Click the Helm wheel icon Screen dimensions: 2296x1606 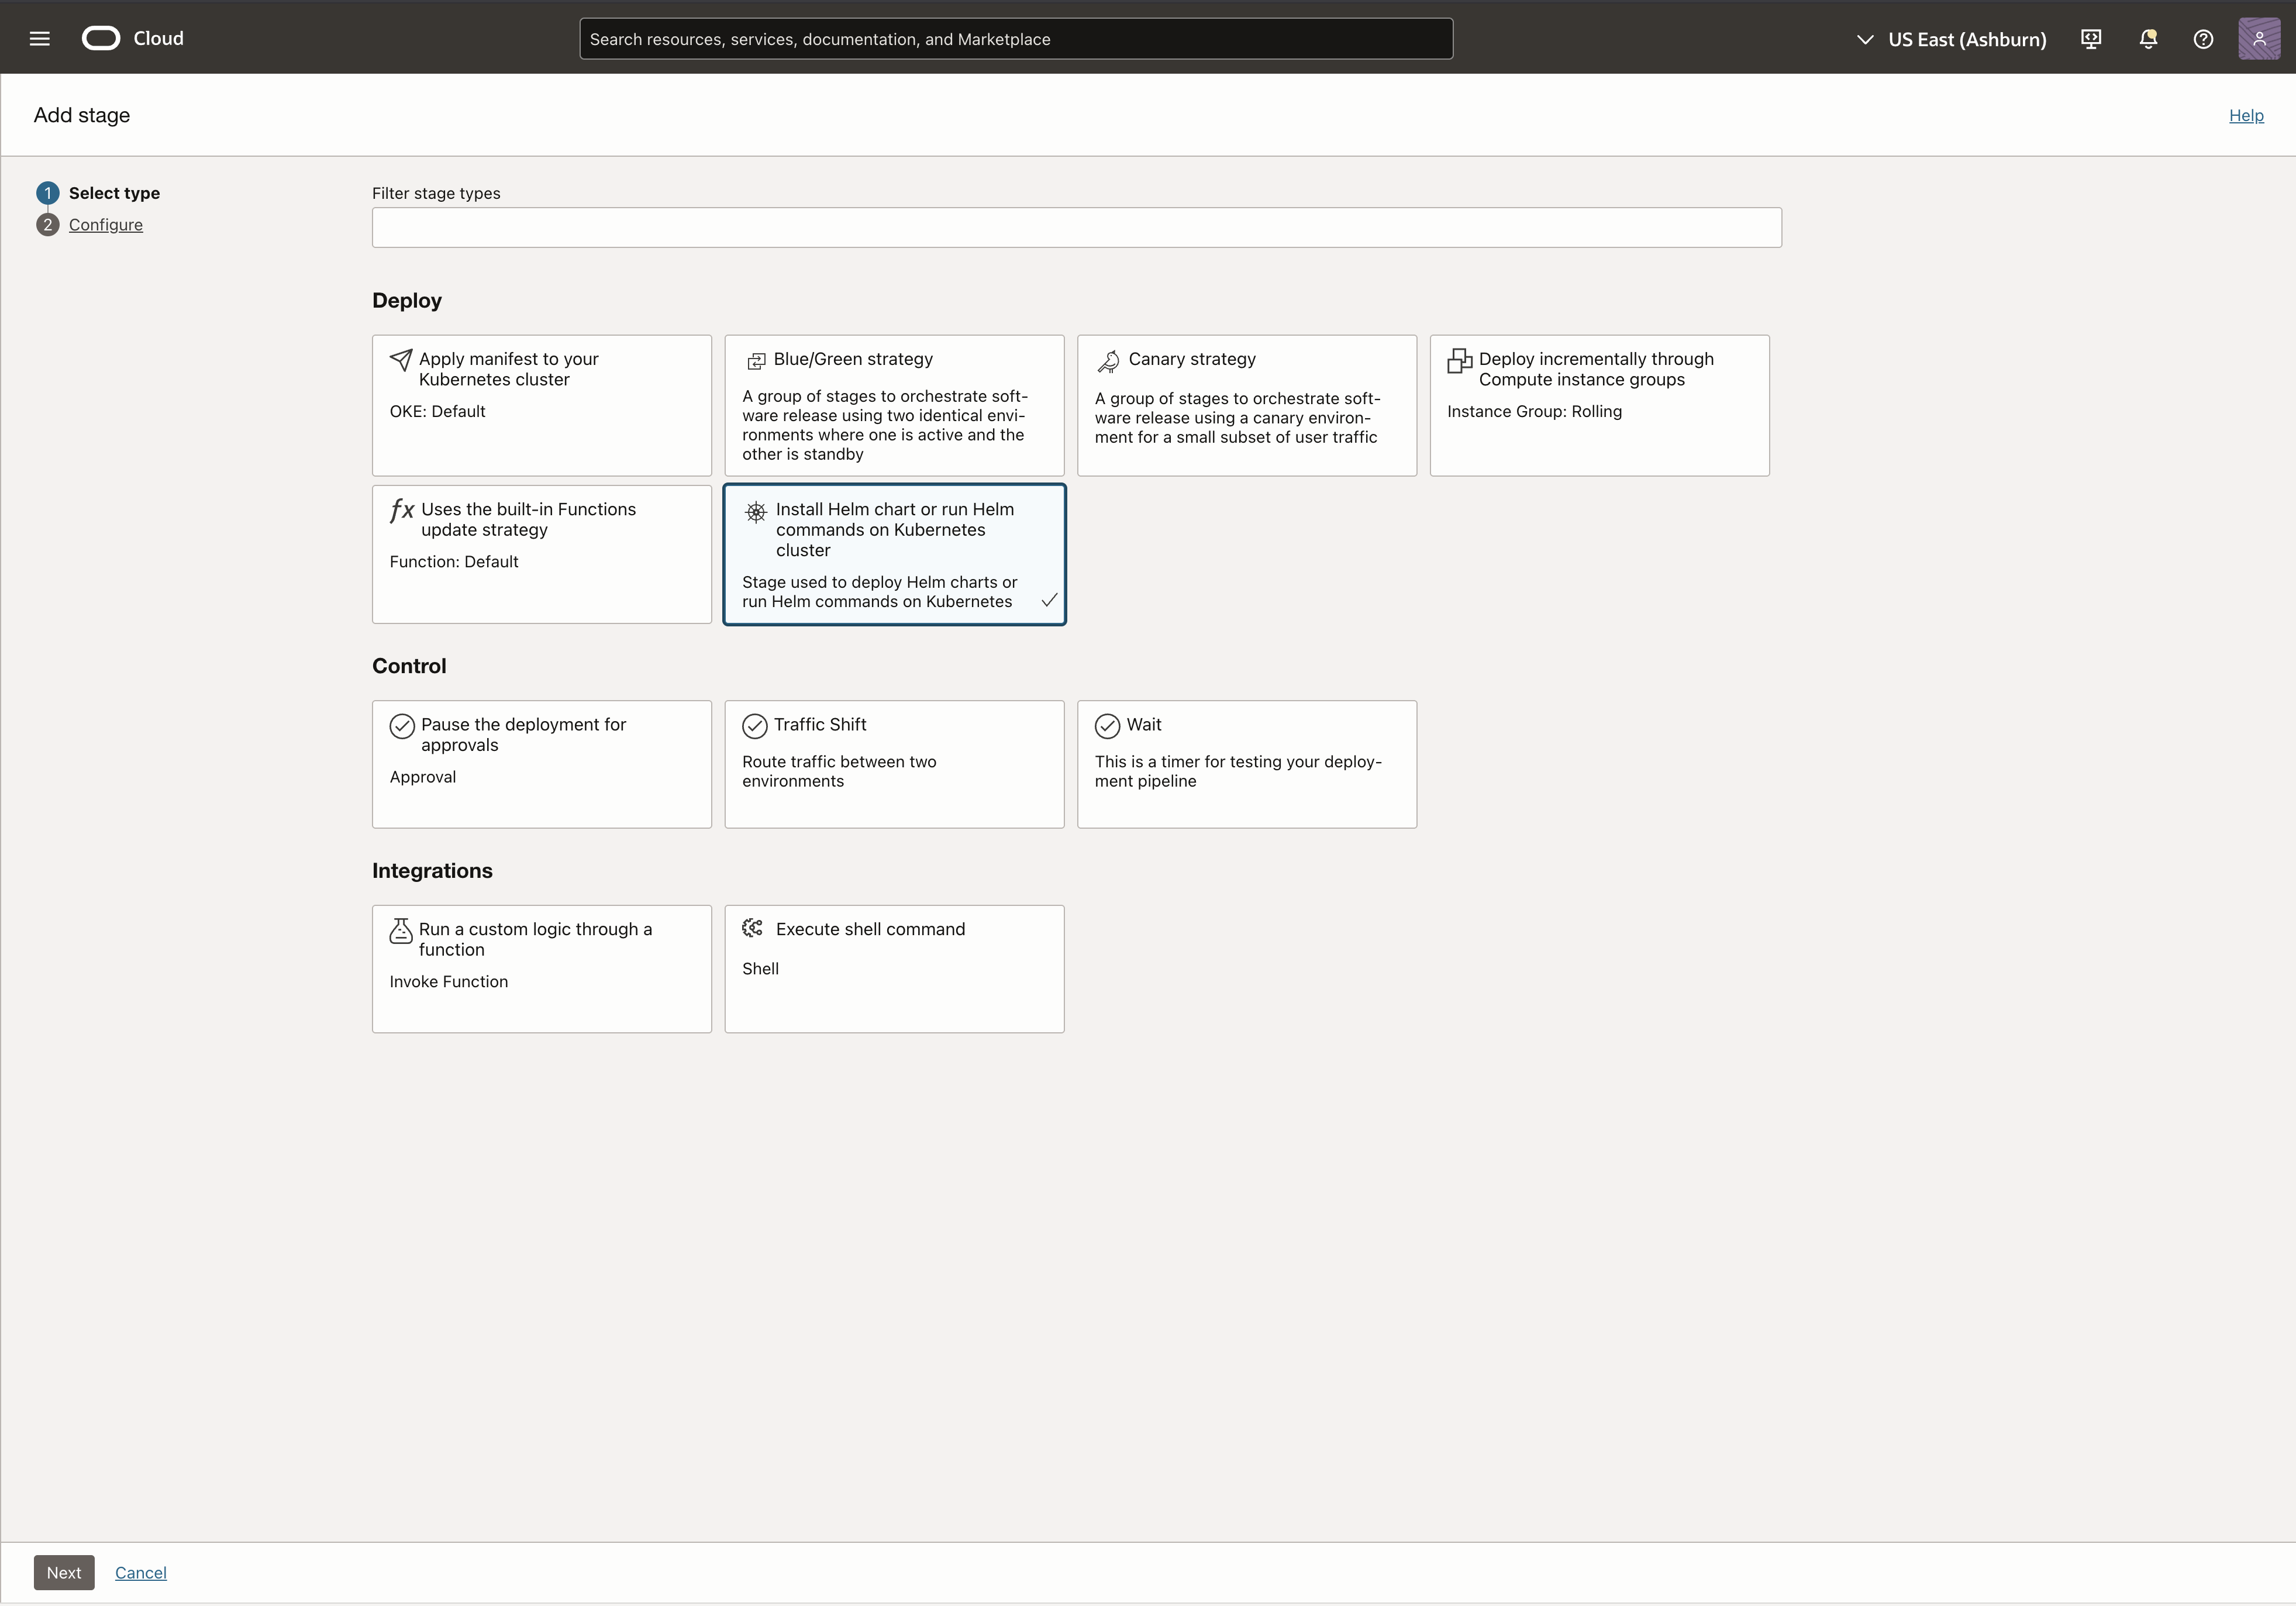pos(756,512)
